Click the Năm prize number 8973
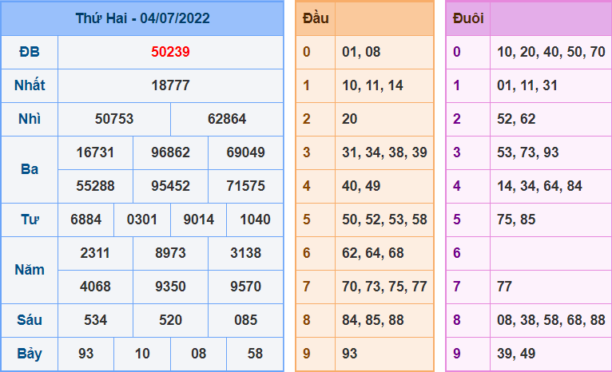 click(170, 253)
